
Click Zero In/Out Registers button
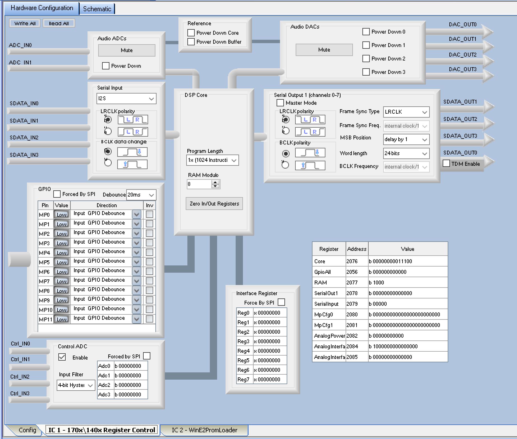point(214,204)
